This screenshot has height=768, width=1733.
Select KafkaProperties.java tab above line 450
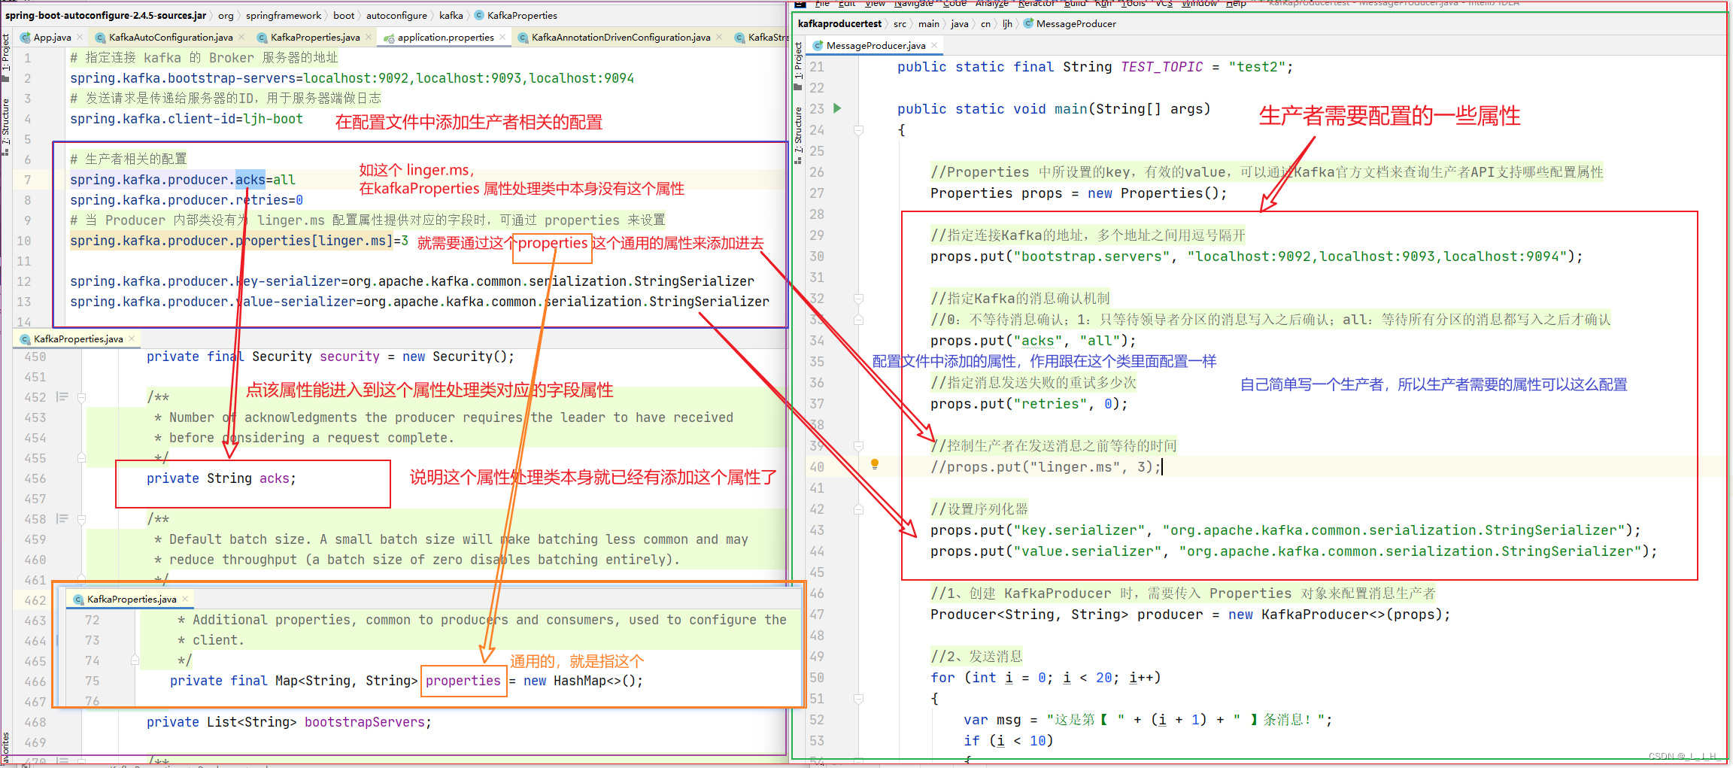(x=78, y=338)
